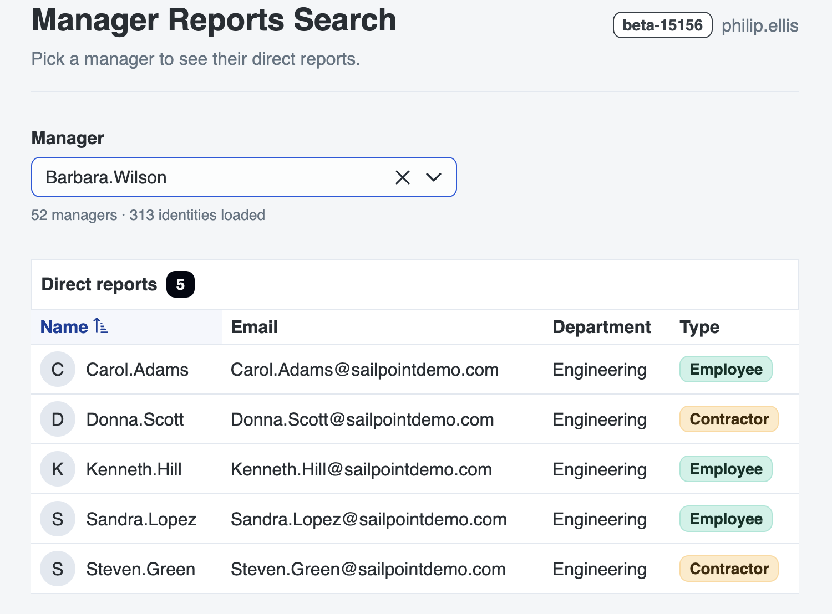Click the Direct reports count badge 5
Viewport: 832px width, 614px height.
(x=180, y=284)
